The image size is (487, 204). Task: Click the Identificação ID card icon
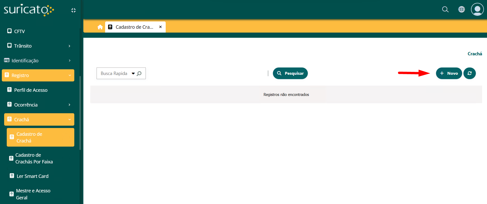tap(7, 60)
